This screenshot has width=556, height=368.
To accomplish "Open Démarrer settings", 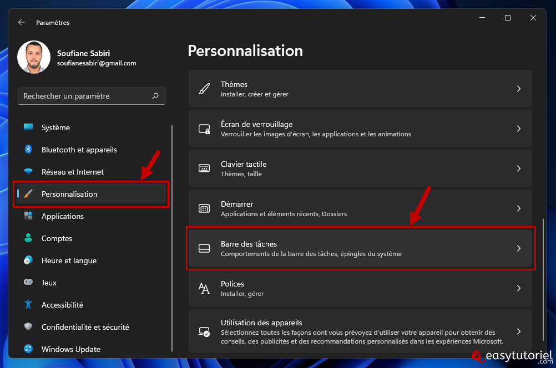I will click(360, 208).
